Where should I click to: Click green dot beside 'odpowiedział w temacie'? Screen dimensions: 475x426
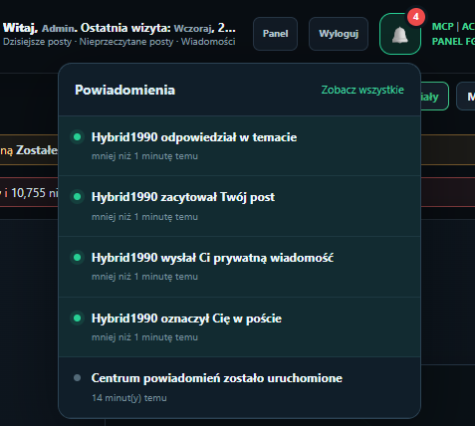pos(78,137)
